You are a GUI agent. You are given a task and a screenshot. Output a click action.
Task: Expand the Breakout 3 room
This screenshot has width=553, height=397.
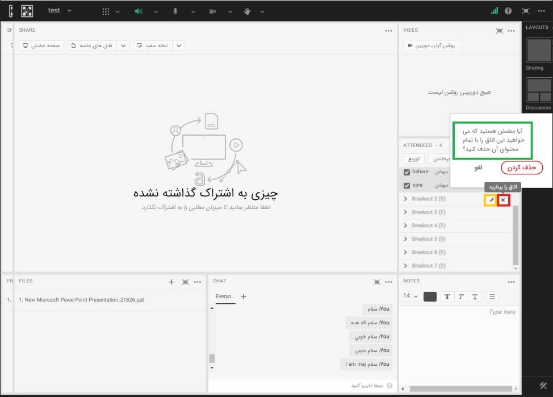405,212
